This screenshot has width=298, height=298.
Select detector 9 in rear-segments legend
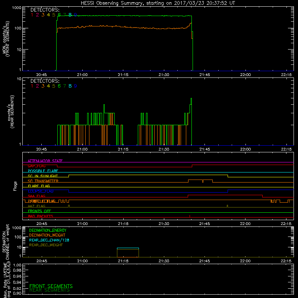click(76, 86)
